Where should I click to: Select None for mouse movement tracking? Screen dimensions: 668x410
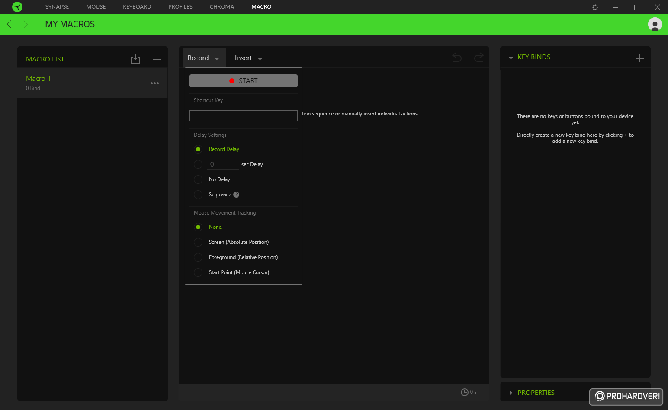pyautogui.click(x=198, y=227)
